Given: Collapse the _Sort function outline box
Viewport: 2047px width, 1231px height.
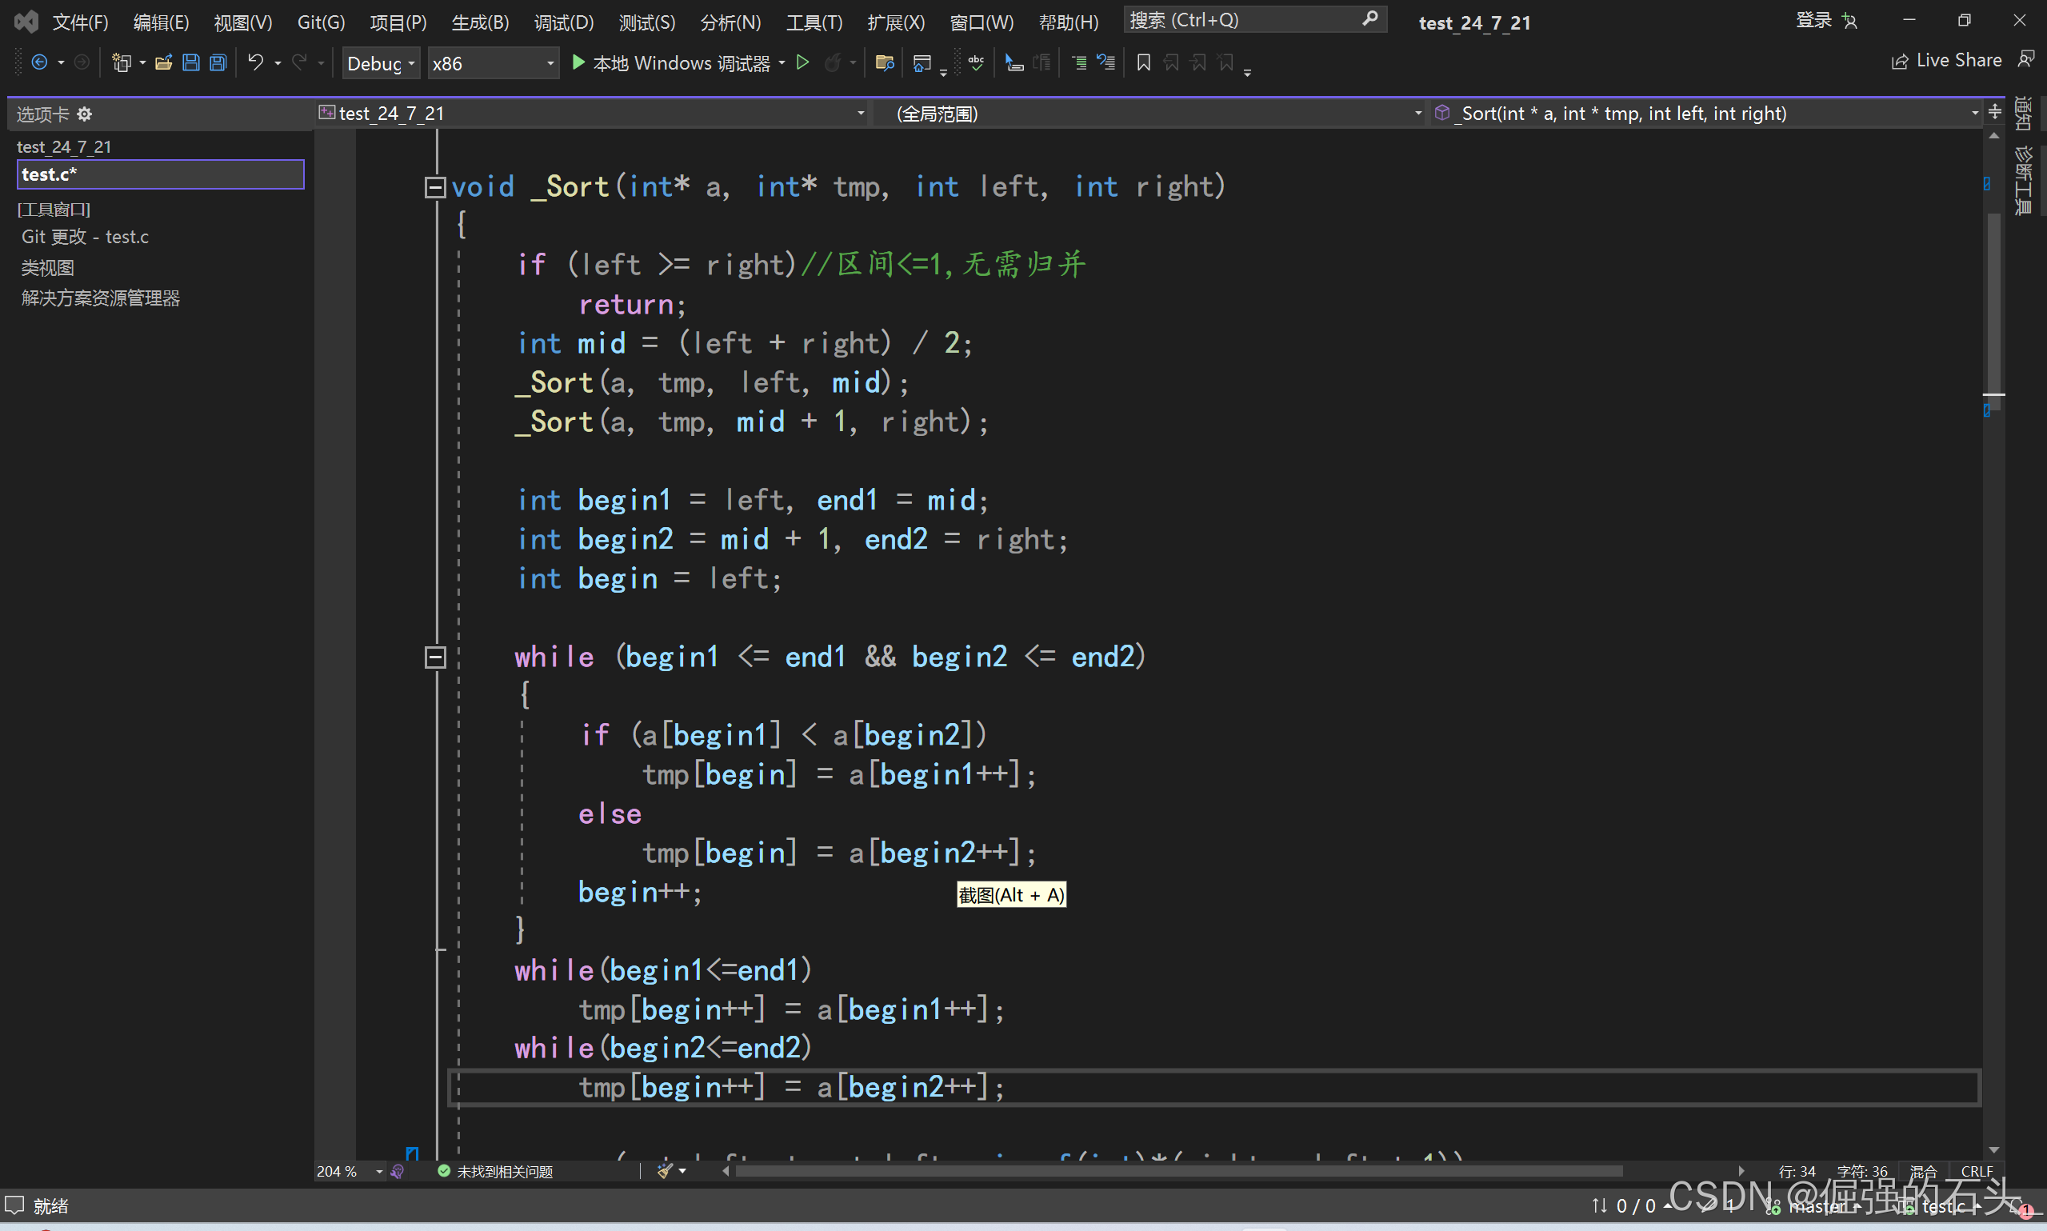Looking at the screenshot, I should (x=434, y=187).
